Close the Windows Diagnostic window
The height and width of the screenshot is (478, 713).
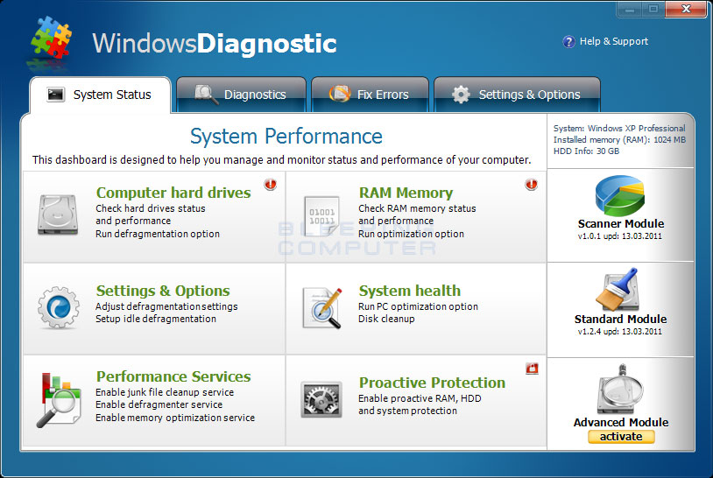pos(686,9)
